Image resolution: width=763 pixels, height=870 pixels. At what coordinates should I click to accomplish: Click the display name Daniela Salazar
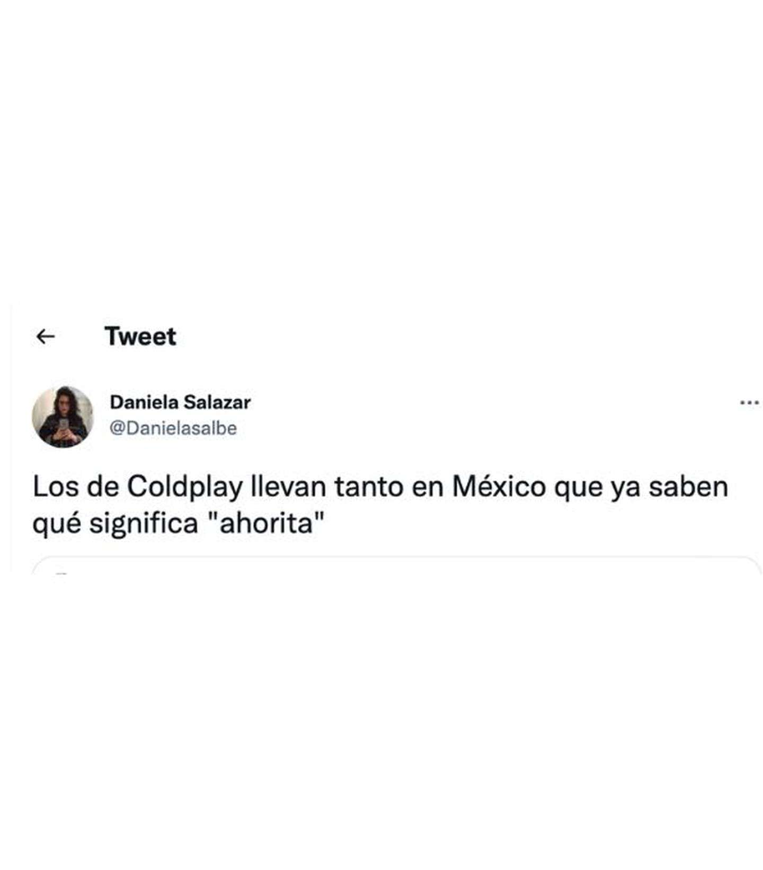point(180,402)
